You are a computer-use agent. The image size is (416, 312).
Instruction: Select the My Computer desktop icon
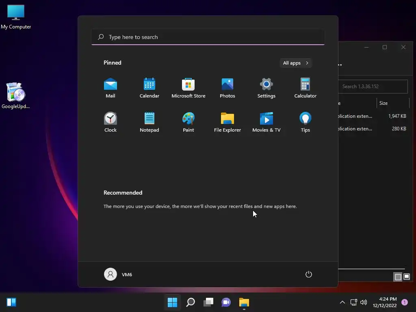[x=16, y=17]
